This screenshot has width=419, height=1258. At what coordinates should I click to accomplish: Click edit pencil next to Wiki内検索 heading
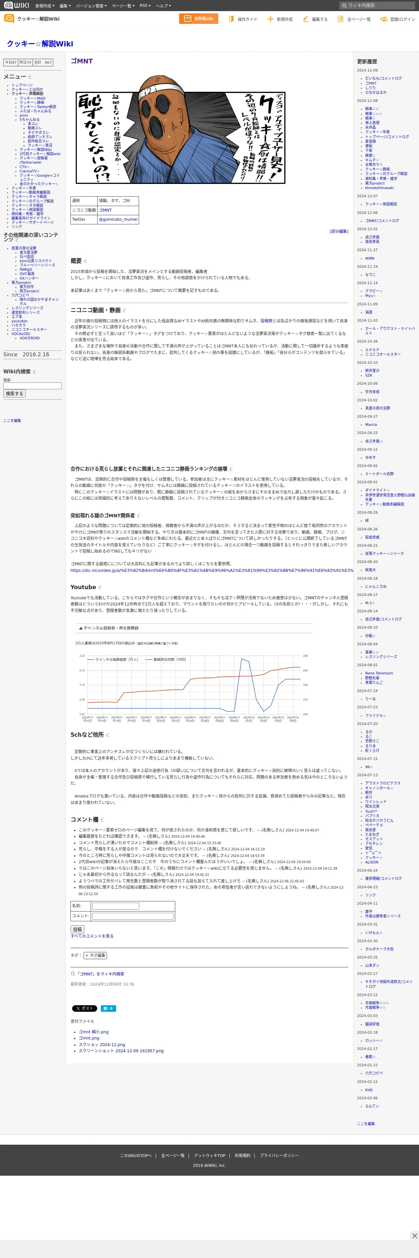[34, 372]
